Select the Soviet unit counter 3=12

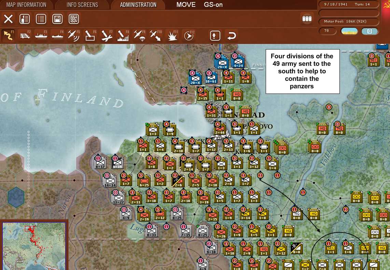(x=254, y=162)
